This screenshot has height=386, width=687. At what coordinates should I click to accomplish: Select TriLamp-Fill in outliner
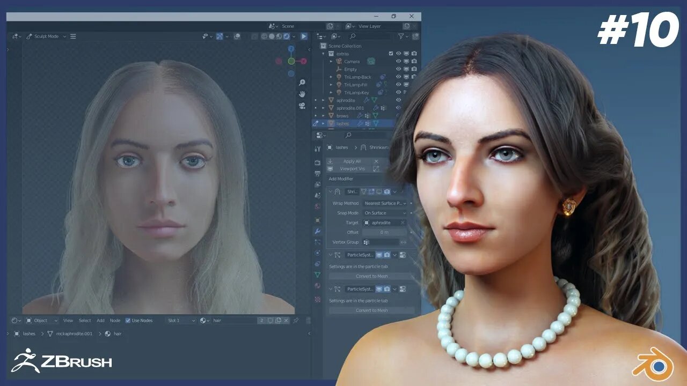(355, 85)
